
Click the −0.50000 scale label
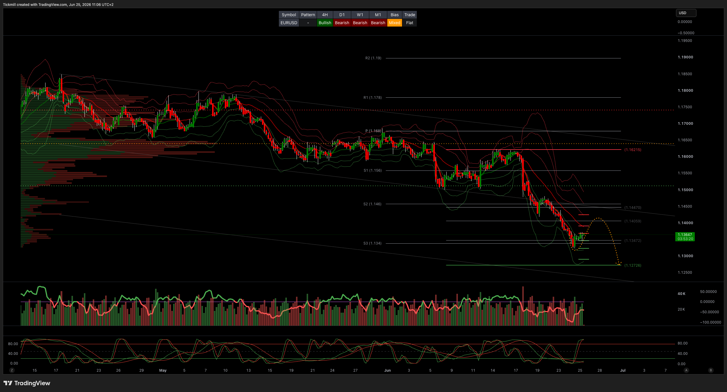point(686,33)
